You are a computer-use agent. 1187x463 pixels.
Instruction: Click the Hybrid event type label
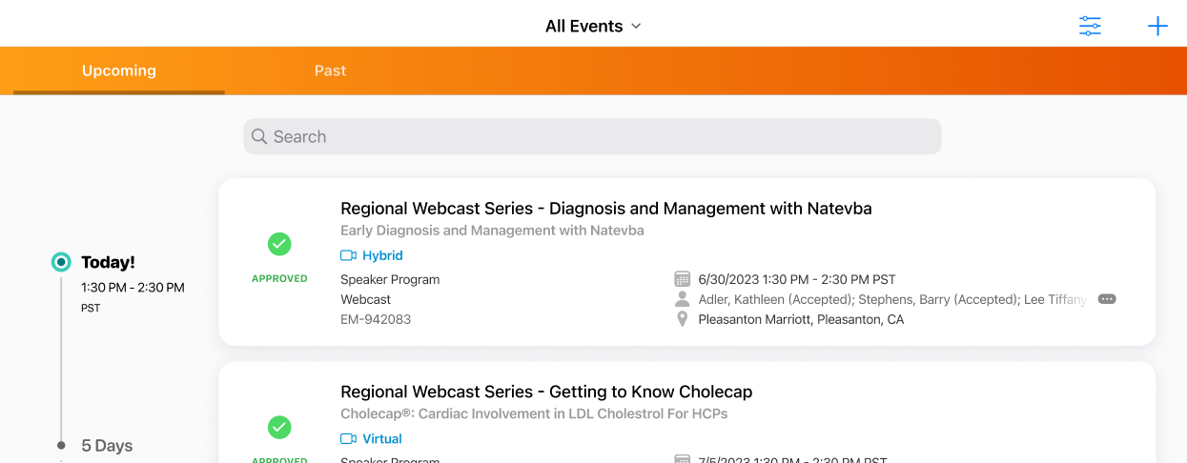[382, 255]
